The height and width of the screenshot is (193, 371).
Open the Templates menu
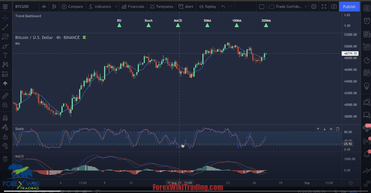162,7
